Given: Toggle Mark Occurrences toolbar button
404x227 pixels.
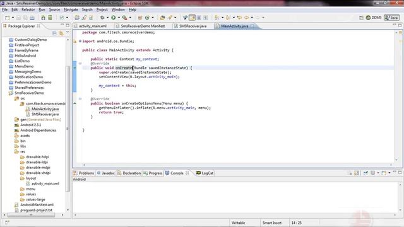Looking at the screenshot, I should pyautogui.click(x=192, y=18).
